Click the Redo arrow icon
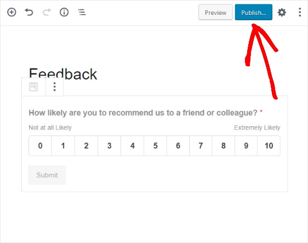Screen dimensions: 308x243 pyautogui.click(x=47, y=12)
